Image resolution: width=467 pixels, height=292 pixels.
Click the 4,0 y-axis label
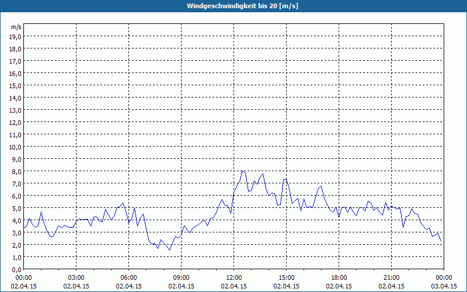[x=16, y=221]
